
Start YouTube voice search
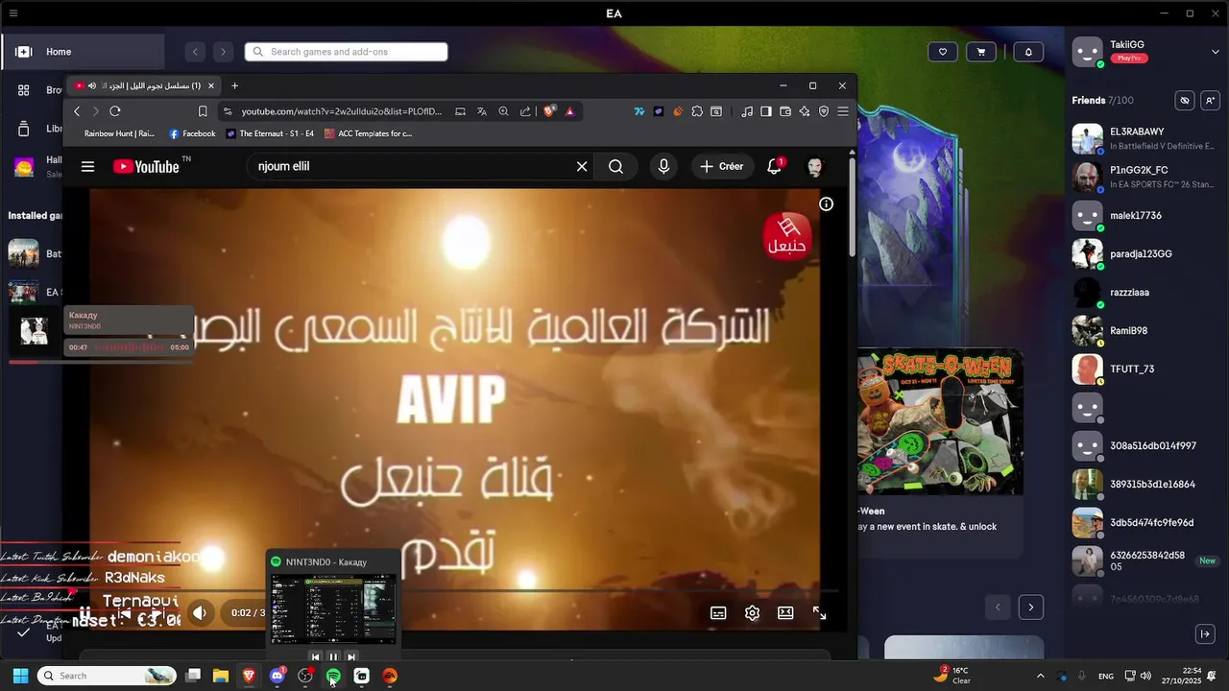coord(663,166)
